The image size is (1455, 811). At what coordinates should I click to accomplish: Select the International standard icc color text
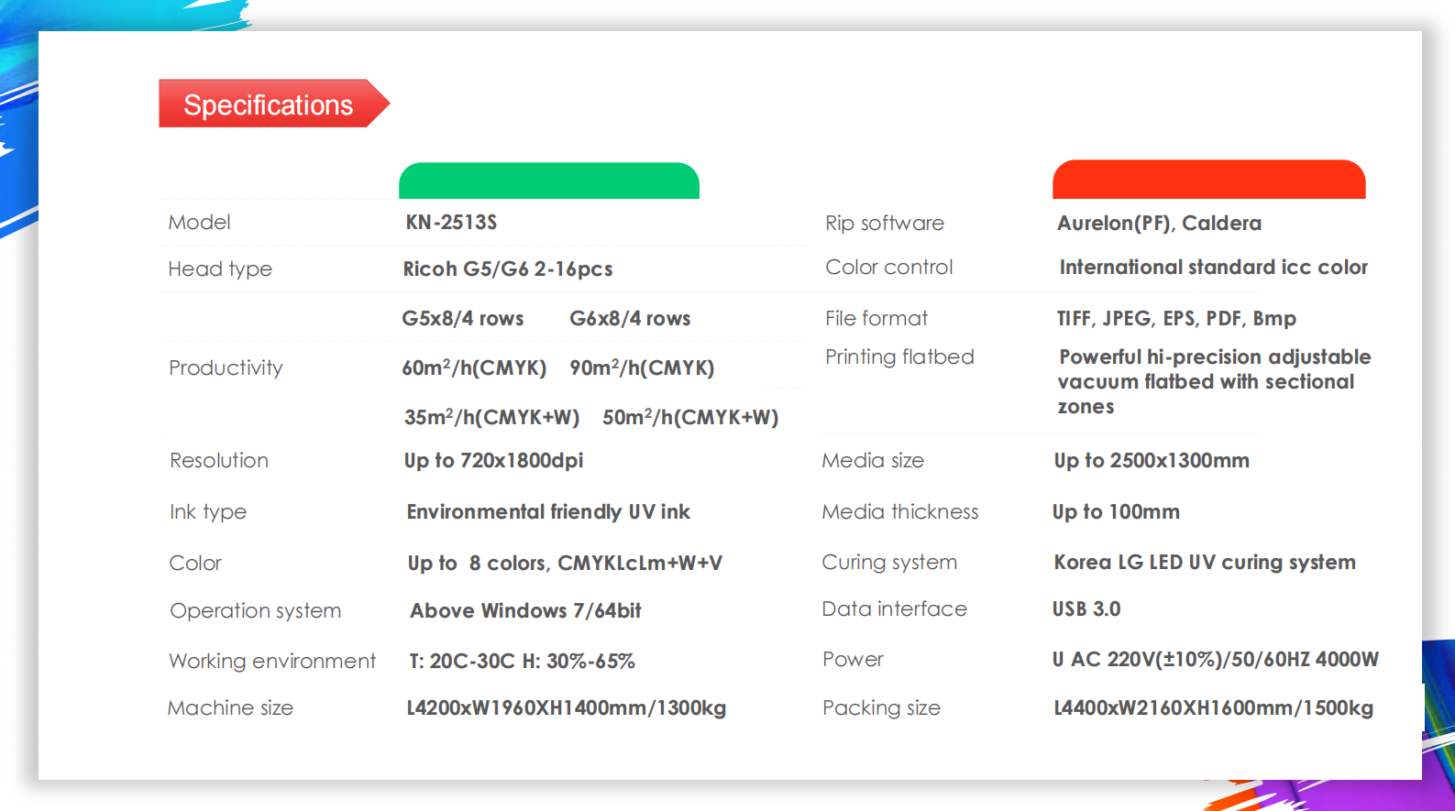1213,268
